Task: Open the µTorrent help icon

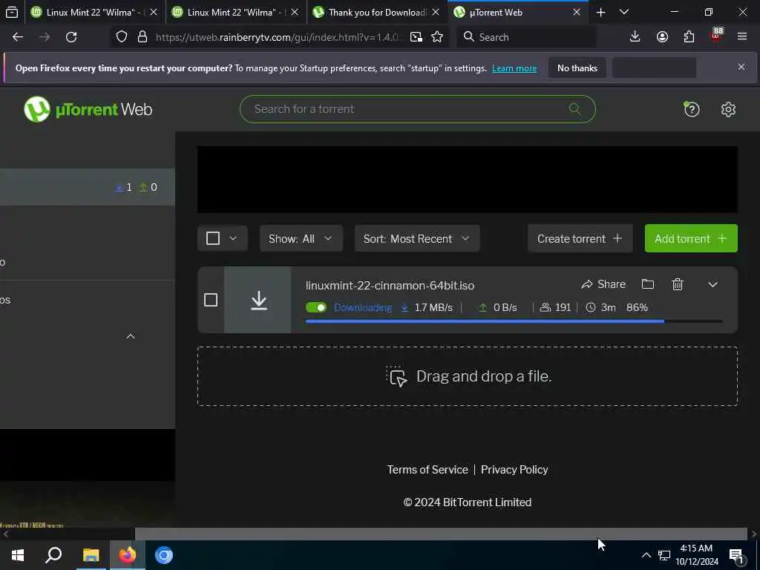Action: point(691,110)
